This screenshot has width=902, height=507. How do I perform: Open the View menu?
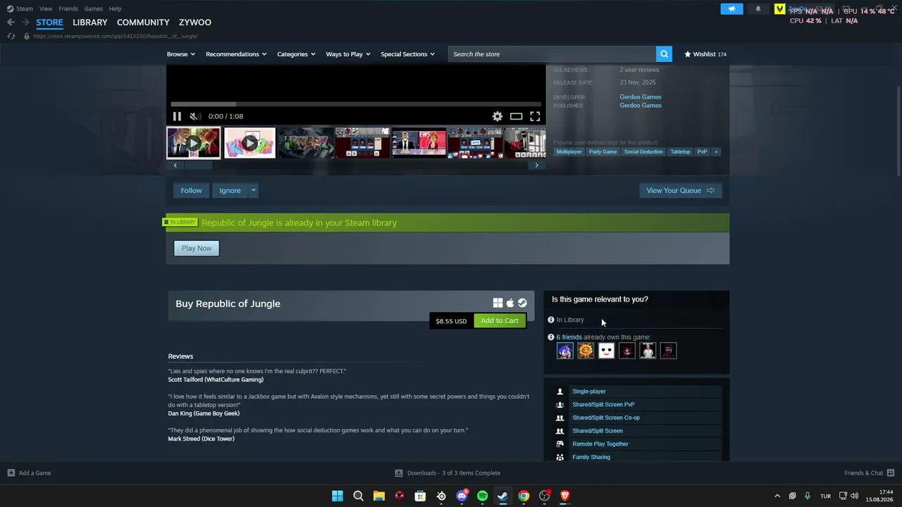46,8
